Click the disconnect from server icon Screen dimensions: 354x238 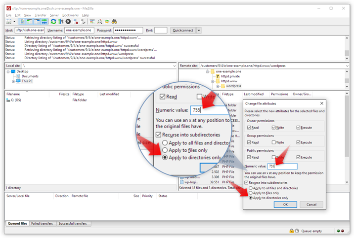pyautogui.click(x=76, y=22)
